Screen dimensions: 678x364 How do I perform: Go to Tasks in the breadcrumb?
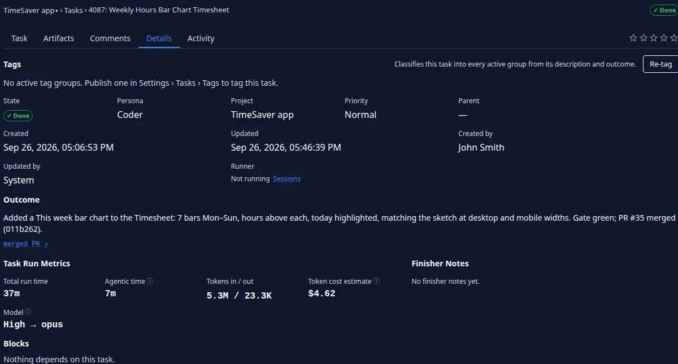coord(73,10)
